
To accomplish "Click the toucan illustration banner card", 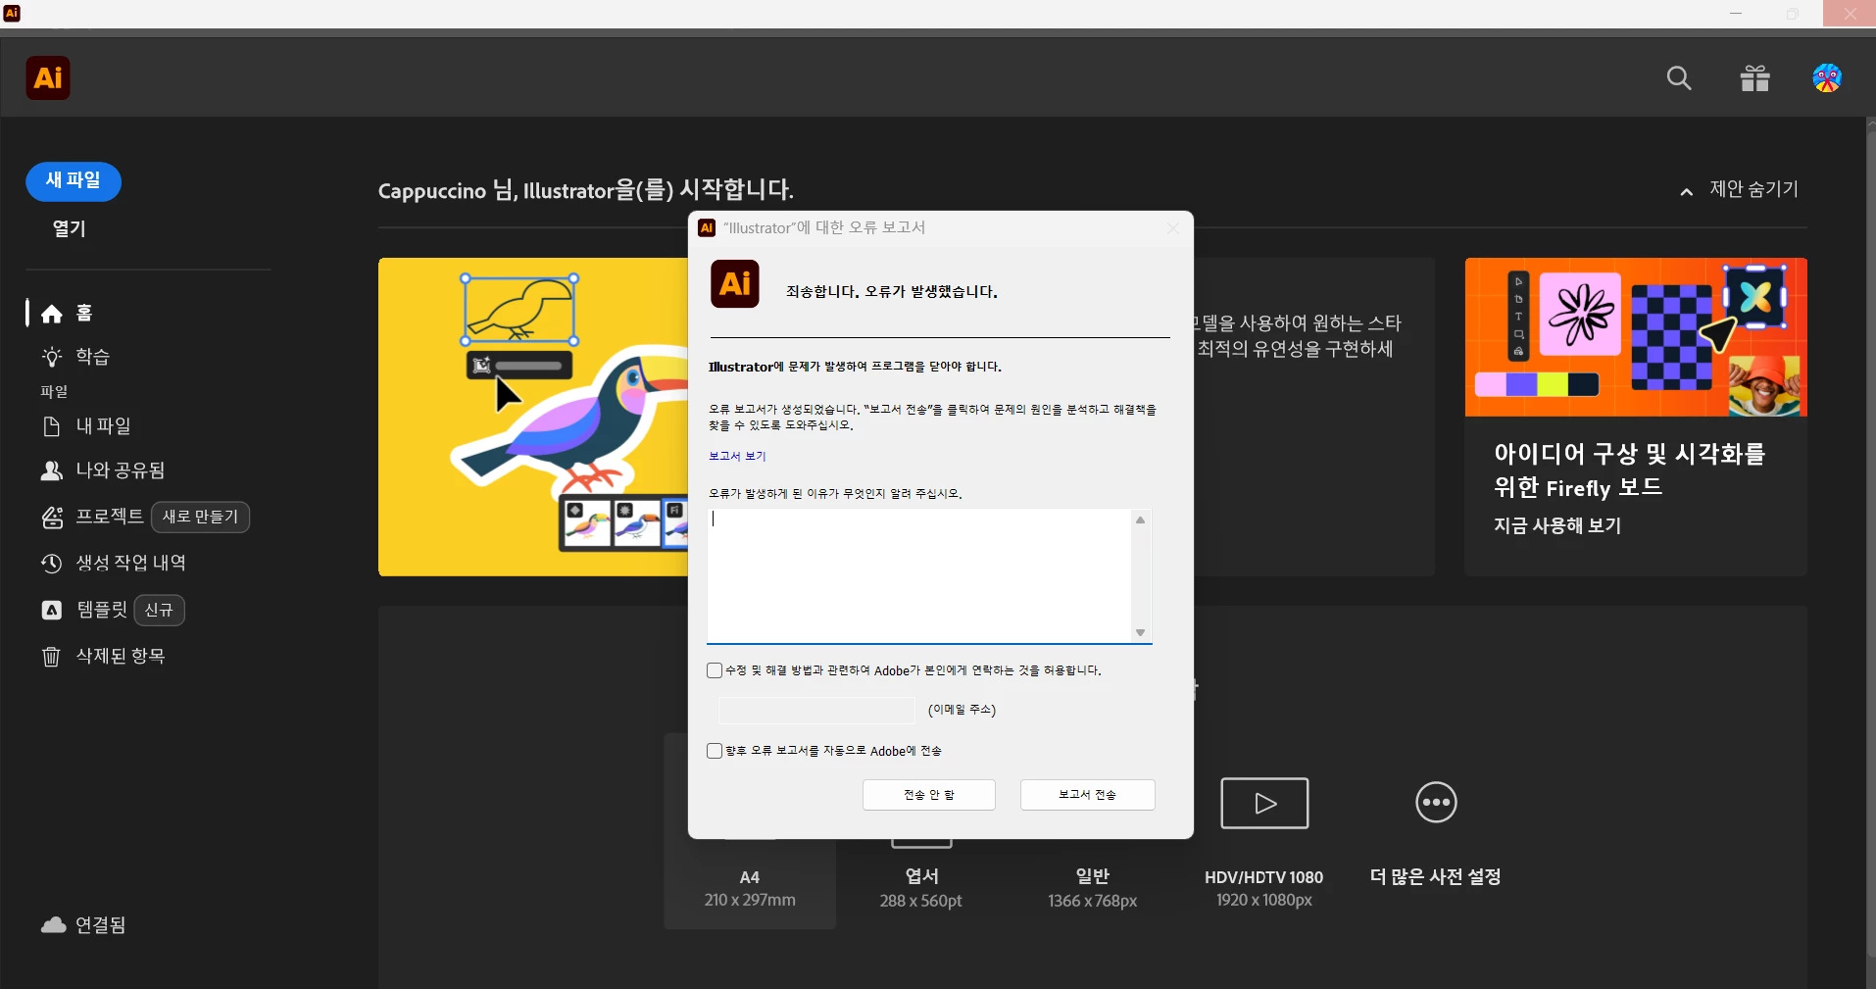I will tap(534, 417).
